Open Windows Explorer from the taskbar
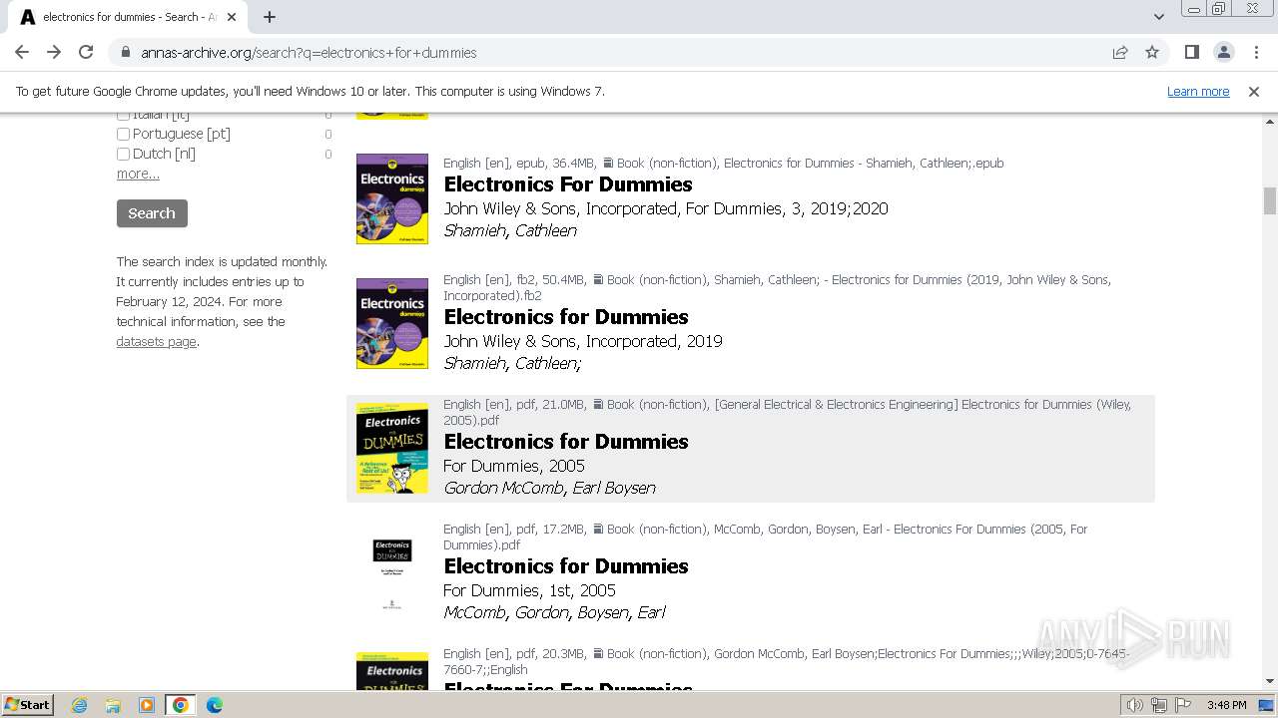The image size is (1278, 718). [113, 705]
